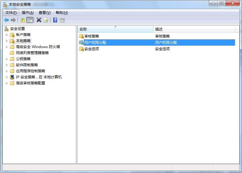Click the 安全设置 root node icon
Viewport: 242px width, 173px height.
click(x=6, y=29)
